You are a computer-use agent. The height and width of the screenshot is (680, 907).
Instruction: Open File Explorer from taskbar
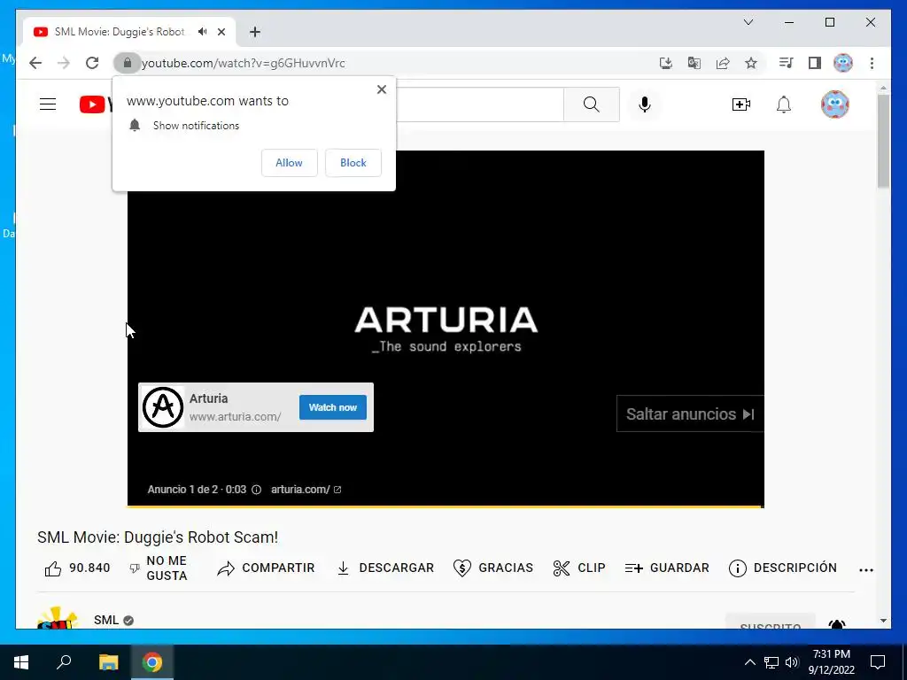click(108, 662)
